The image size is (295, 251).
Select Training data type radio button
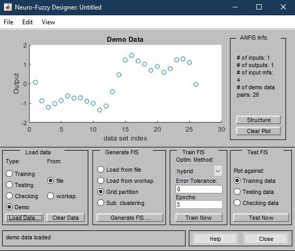click(9, 174)
